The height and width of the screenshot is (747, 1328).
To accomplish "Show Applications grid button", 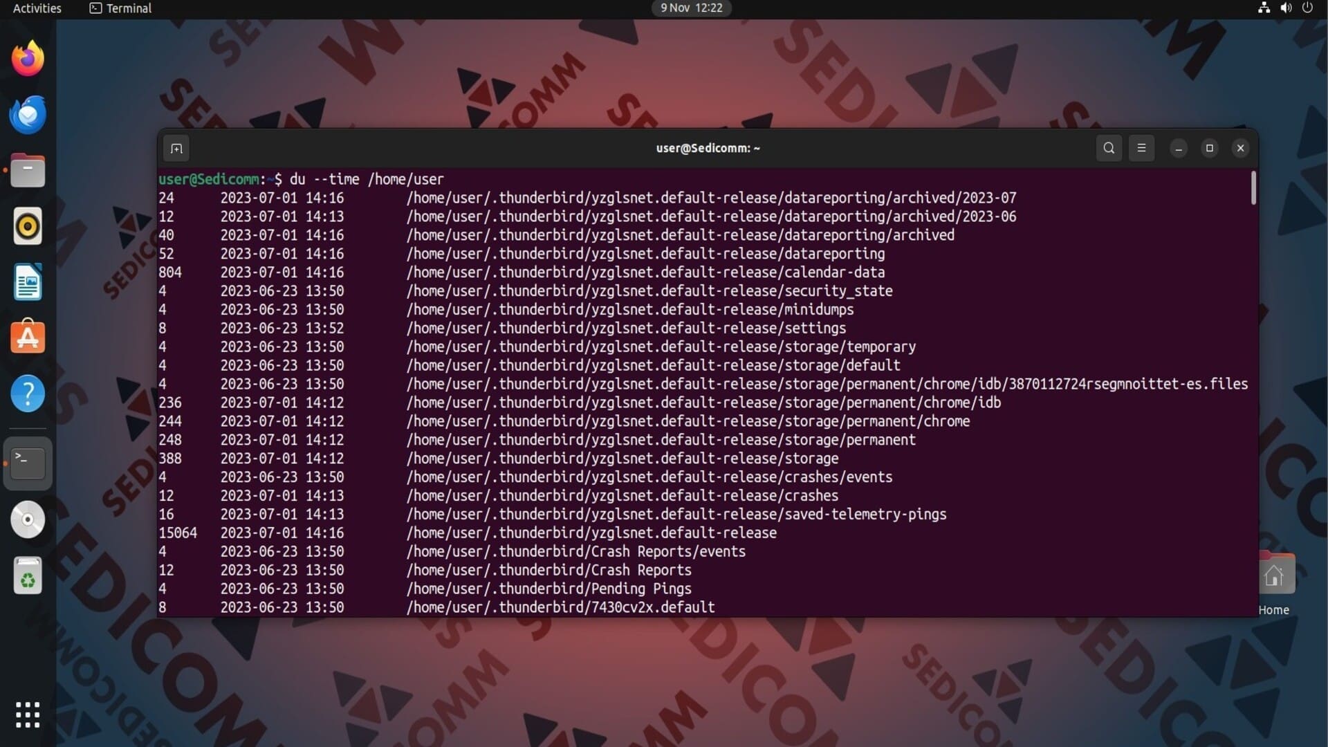I will (28, 715).
